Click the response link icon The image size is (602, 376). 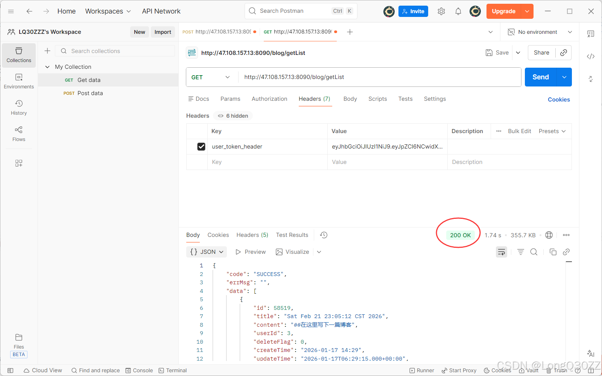[x=566, y=252]
